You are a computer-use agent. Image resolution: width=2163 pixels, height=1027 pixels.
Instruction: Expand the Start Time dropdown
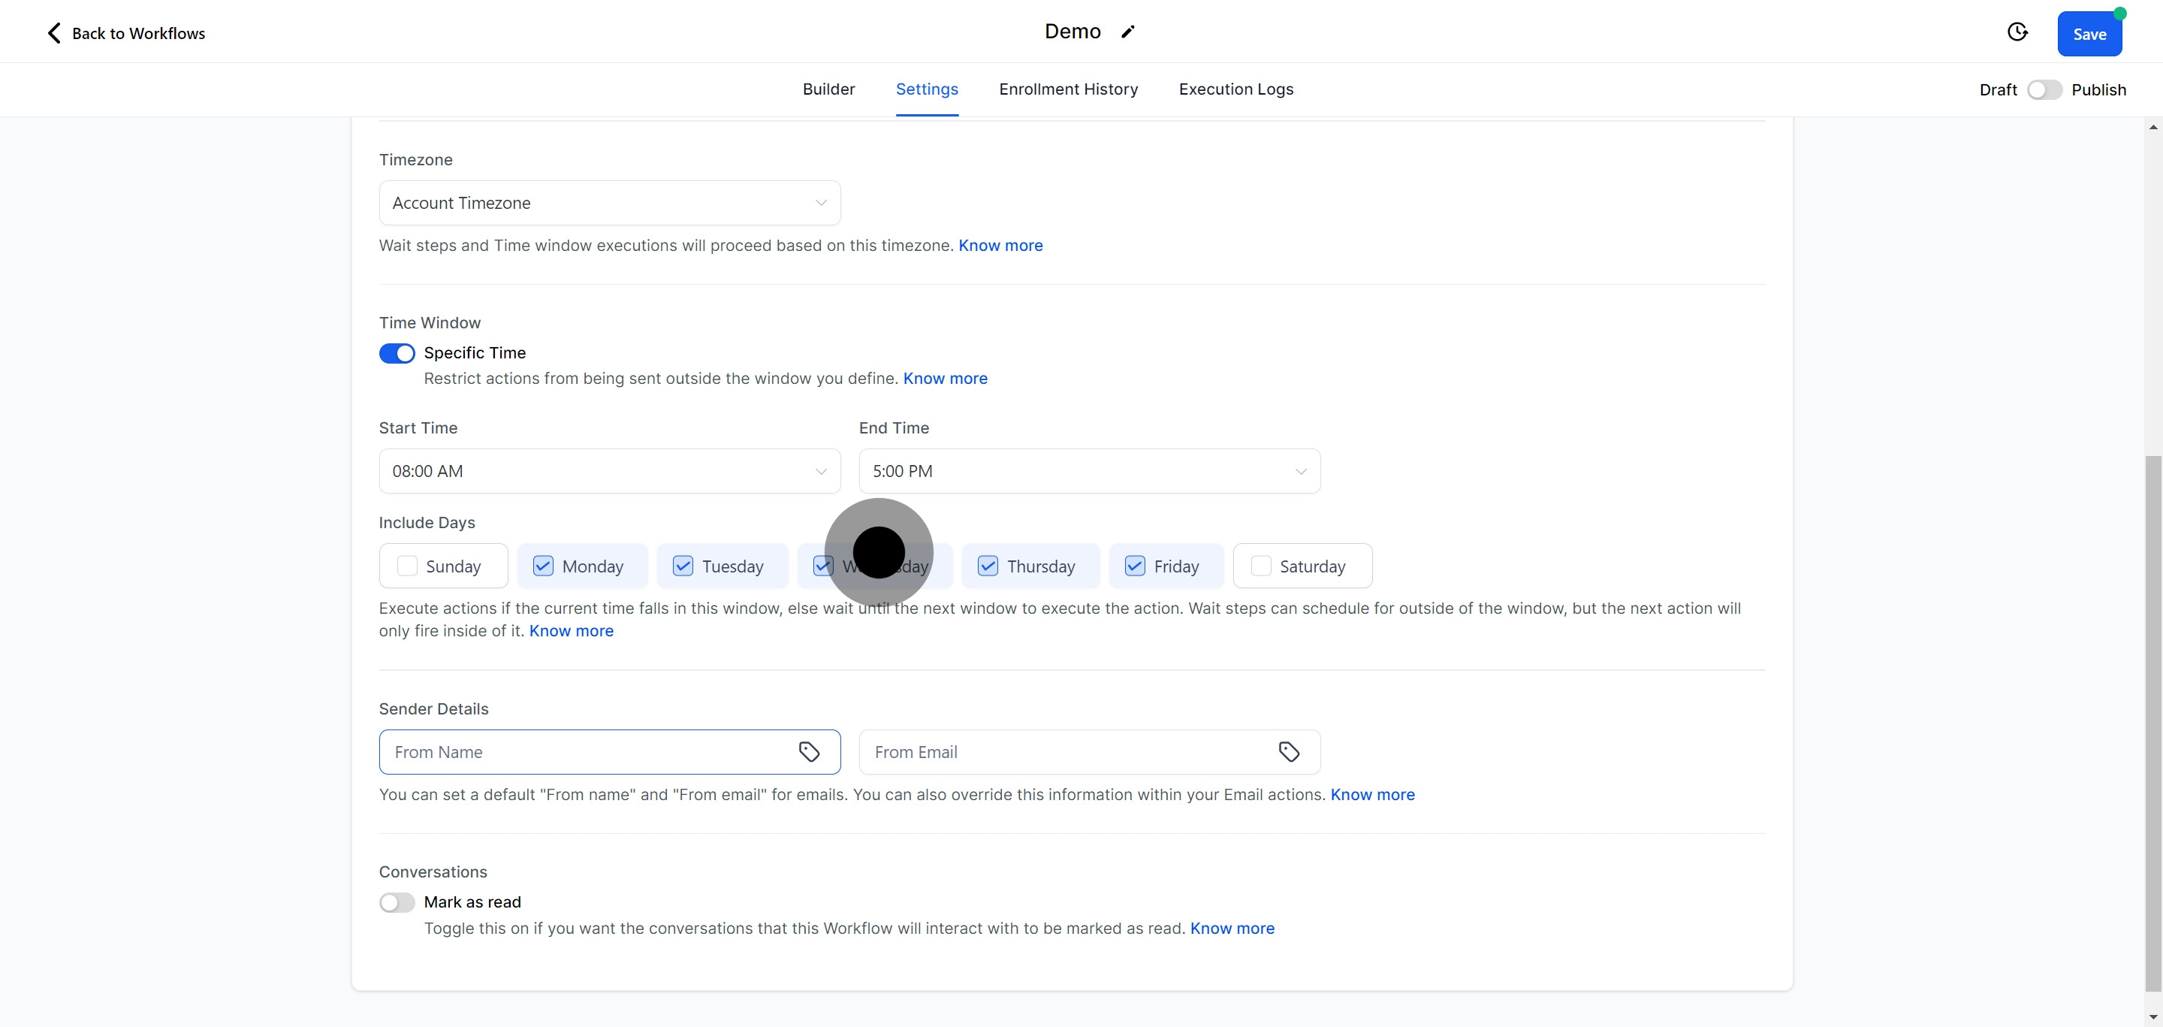[610, 471]
